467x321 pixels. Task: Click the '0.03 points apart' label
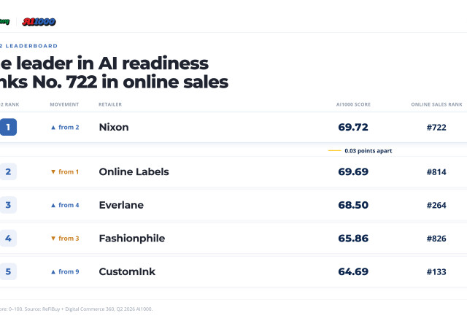coord(368,151)
